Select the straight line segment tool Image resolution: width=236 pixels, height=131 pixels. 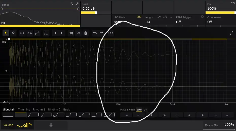click(22, 33)
